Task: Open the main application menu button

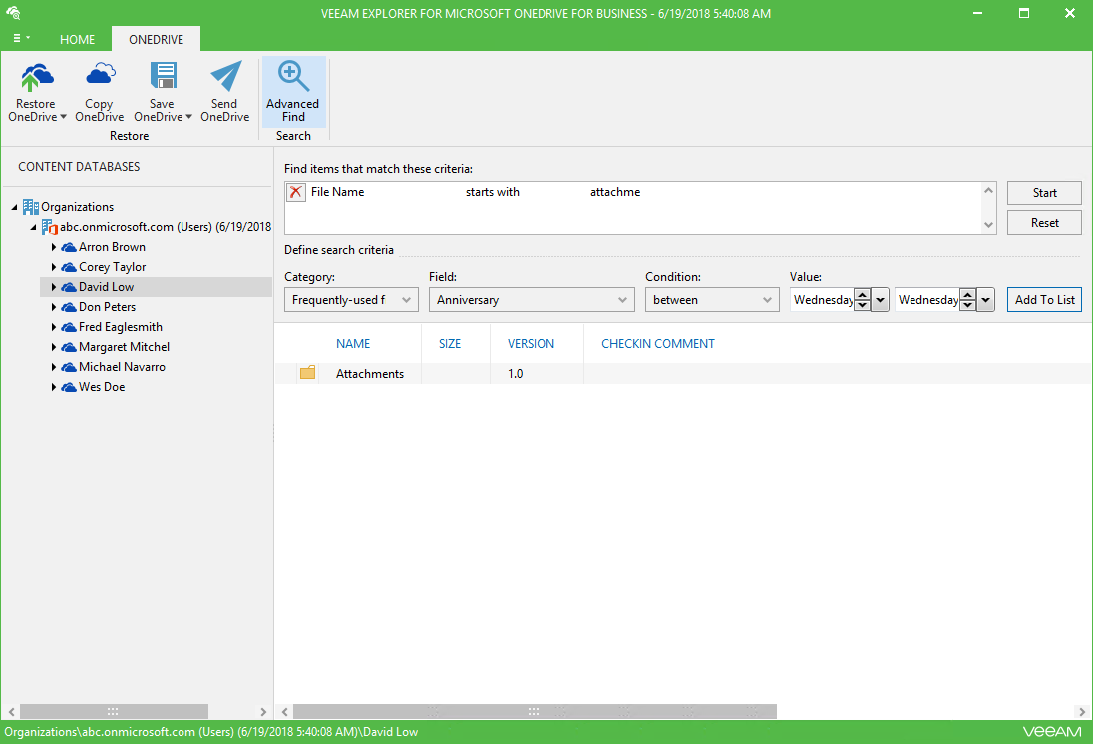Action: pyautogui.click(x=21, y=38)
